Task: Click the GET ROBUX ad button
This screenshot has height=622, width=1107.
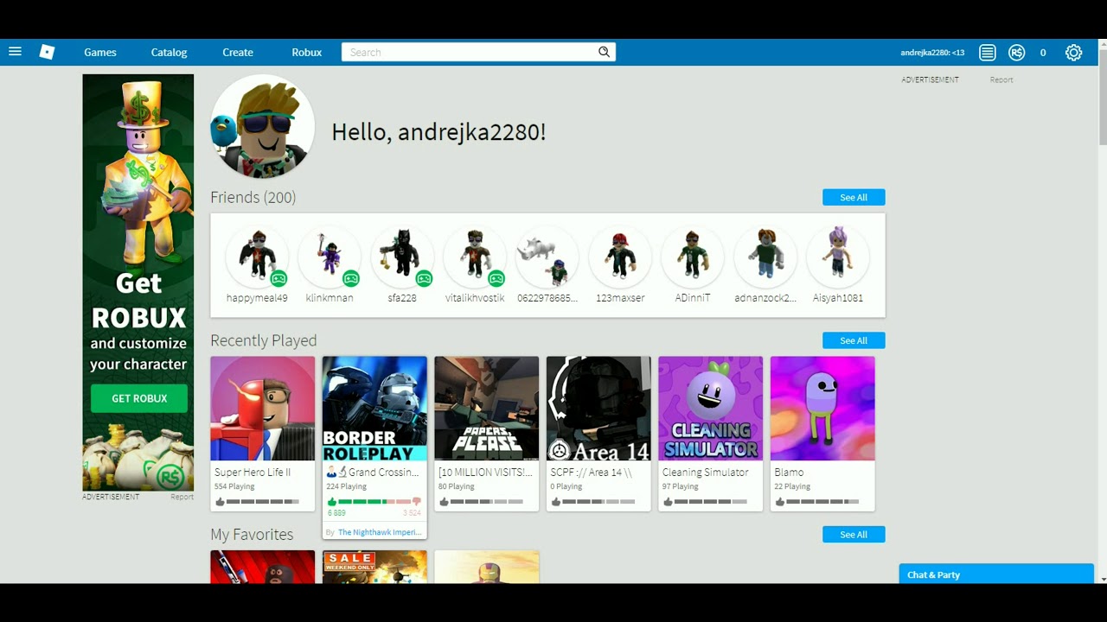Action: coord(139,398)
